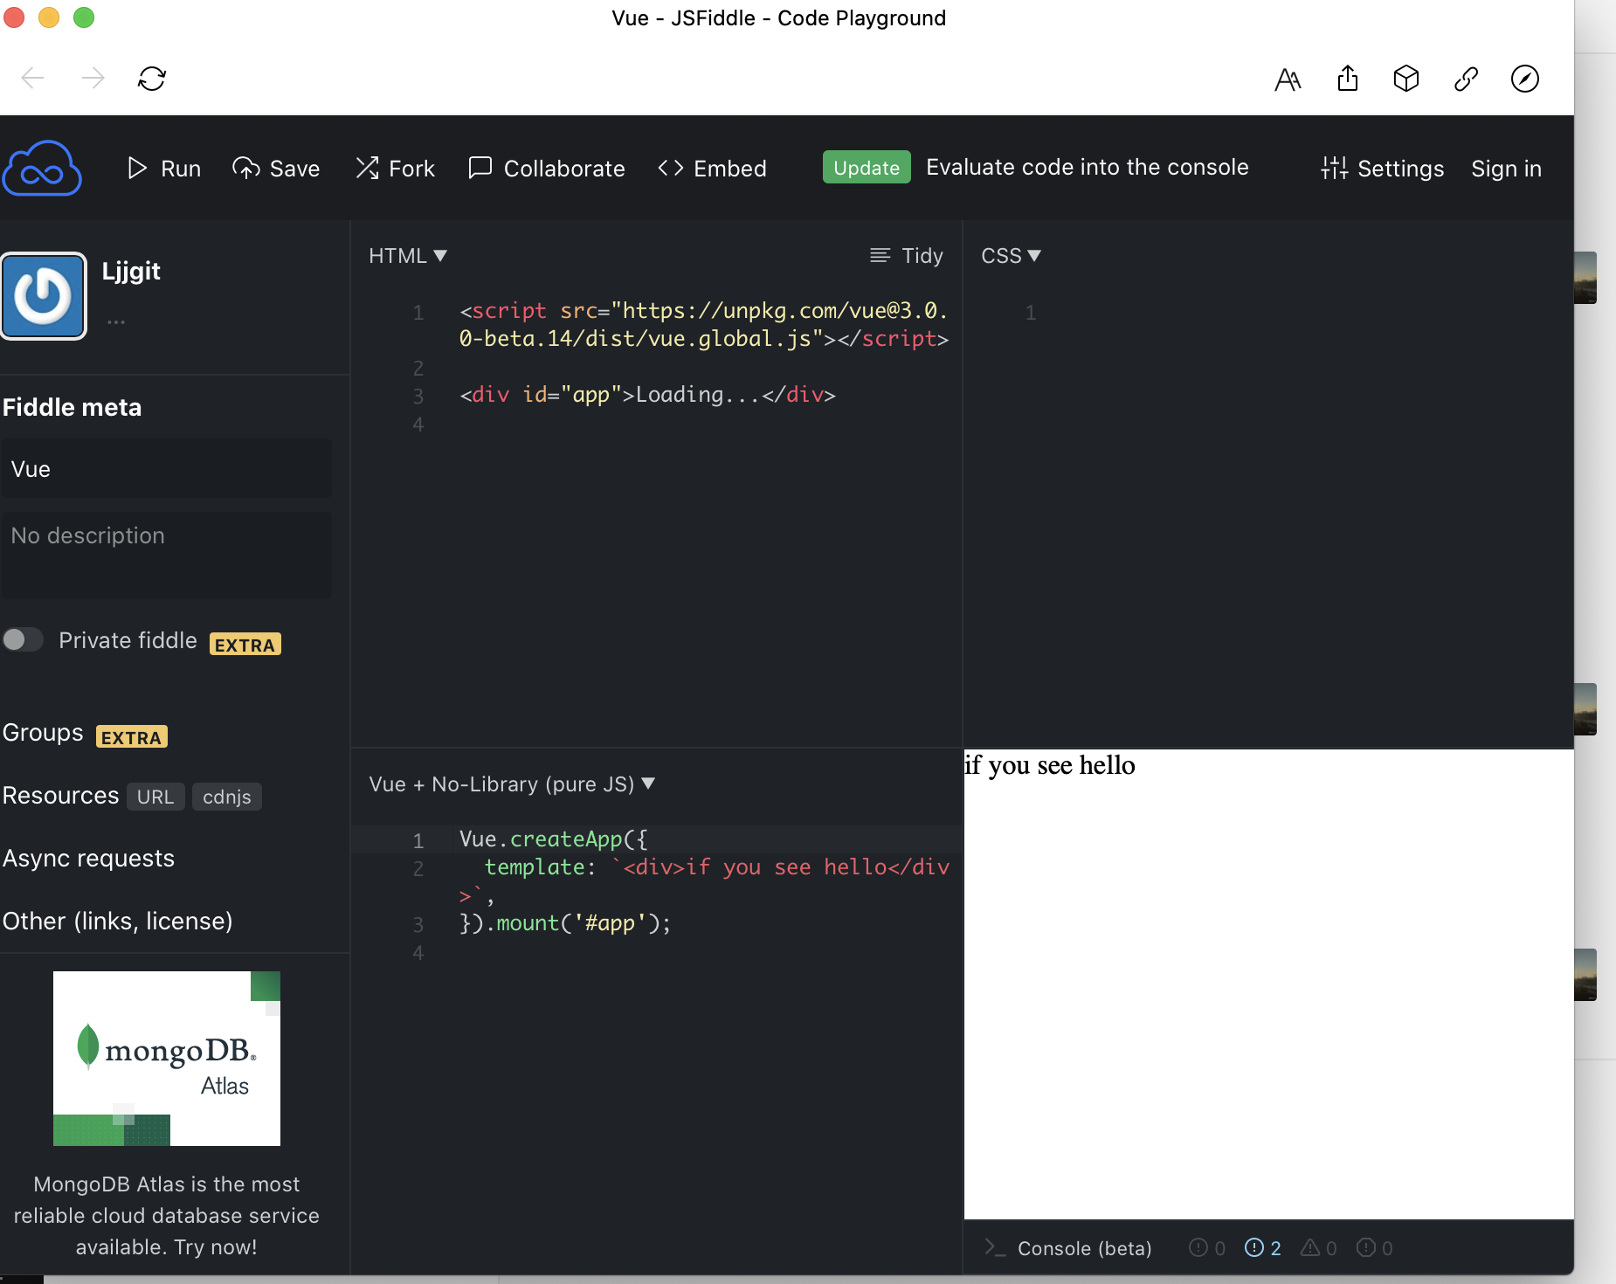Click the div id="app" line in HTML

(x=647, y=395)
